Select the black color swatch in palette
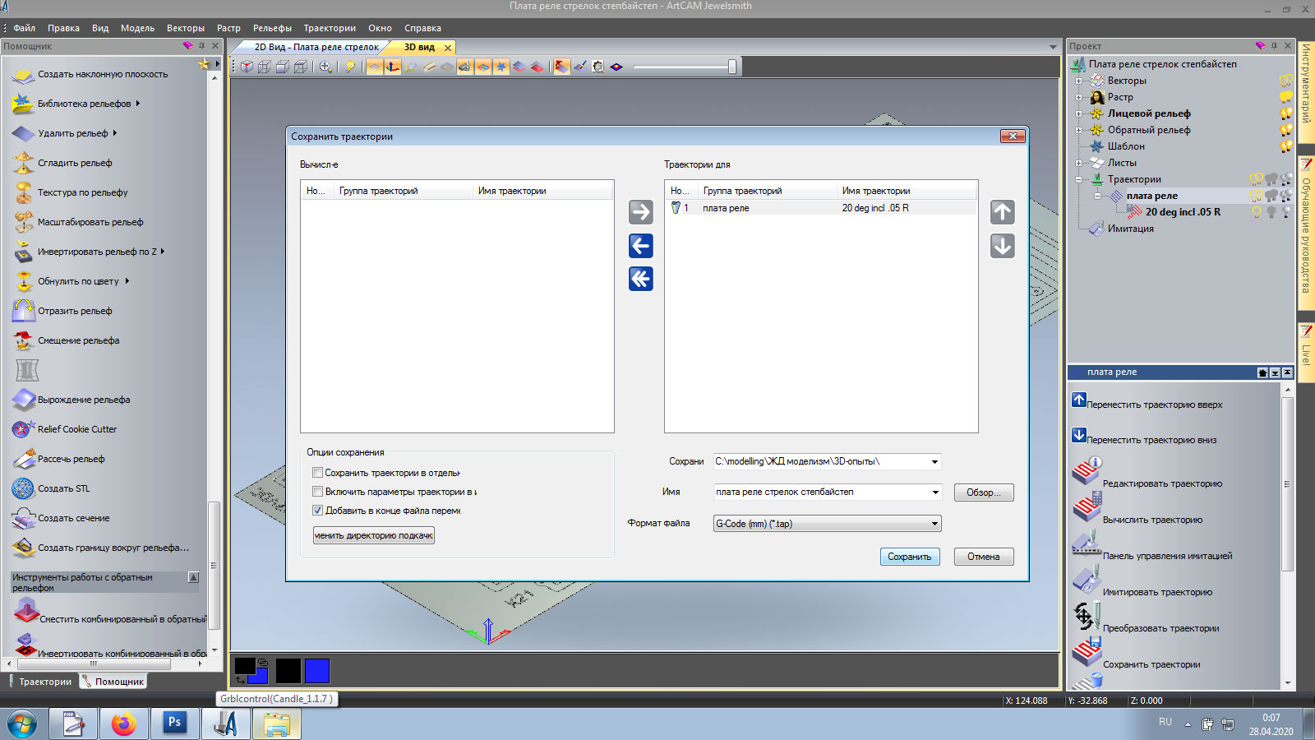Screen dimensions: 1315x740 coord(288,671)
